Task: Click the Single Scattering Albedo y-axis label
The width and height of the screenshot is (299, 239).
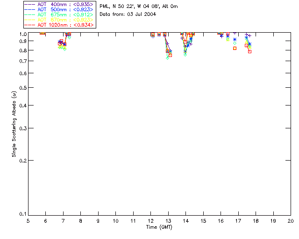Action: pos(15,124)
